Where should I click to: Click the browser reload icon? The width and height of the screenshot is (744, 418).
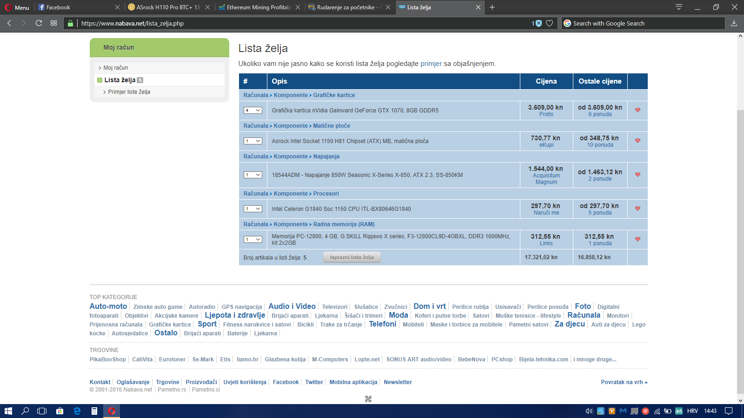point(39,23)
